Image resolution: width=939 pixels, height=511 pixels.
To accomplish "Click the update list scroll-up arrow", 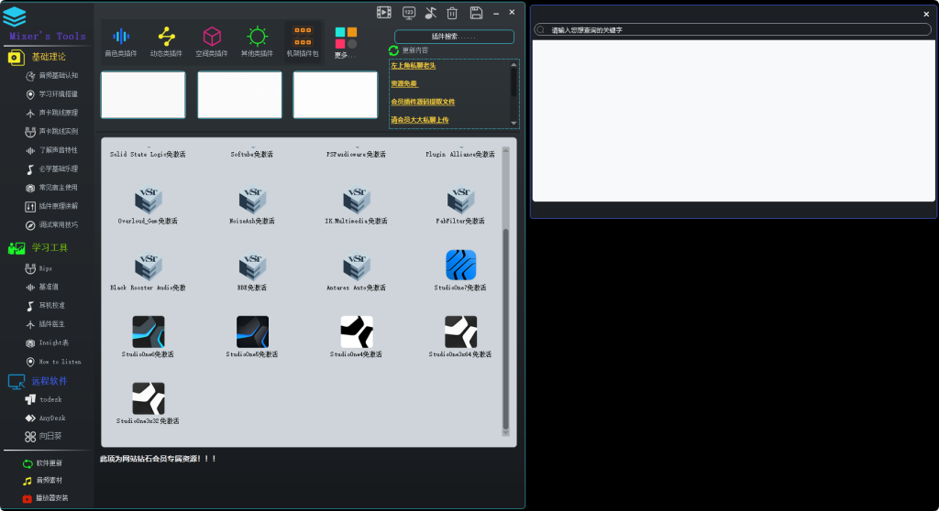I will pyautogui.click(x=514, y=65).
